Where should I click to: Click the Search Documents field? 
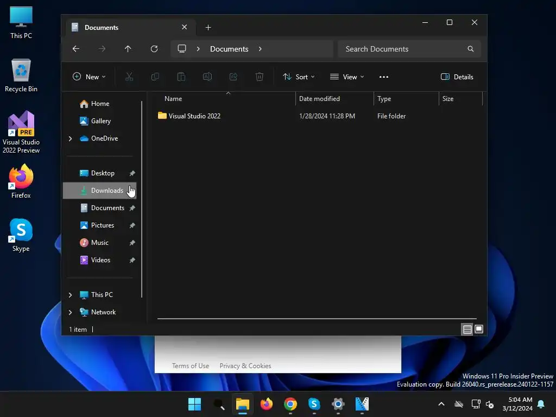click(409, 49)
